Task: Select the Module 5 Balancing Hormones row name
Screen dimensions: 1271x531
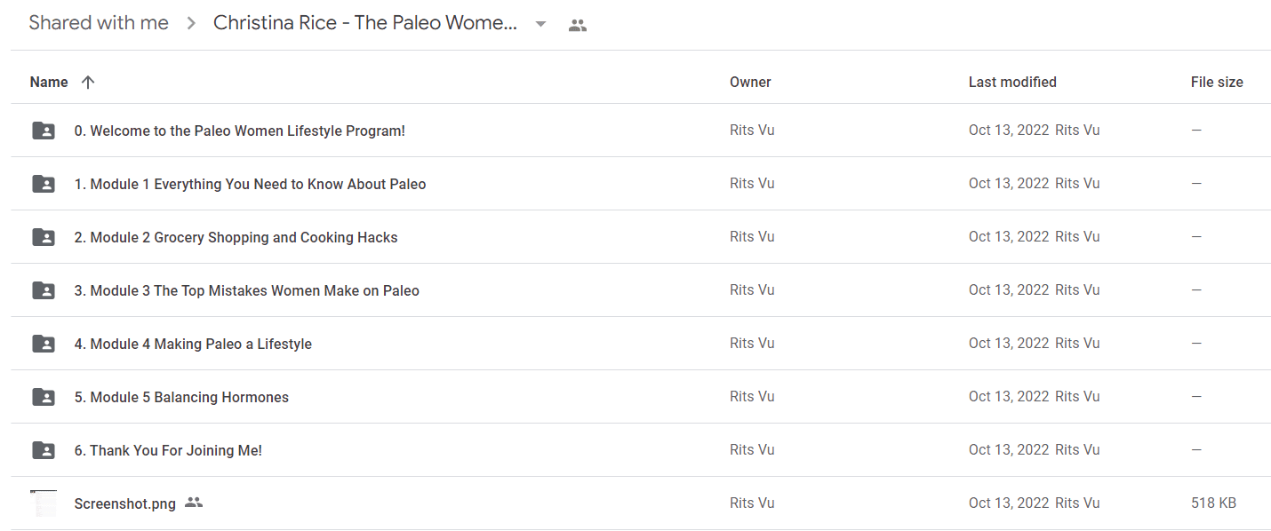Action: [181, 397]
